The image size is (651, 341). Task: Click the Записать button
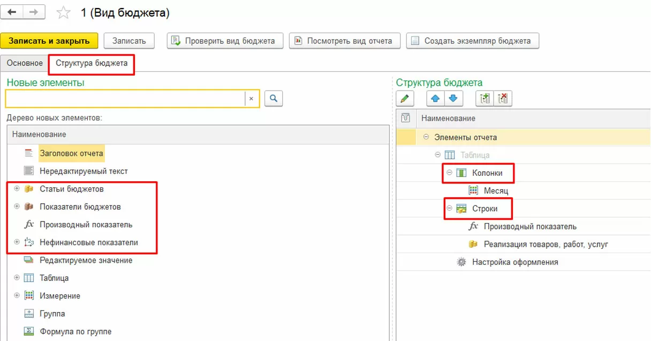click(x=129, y=41)
